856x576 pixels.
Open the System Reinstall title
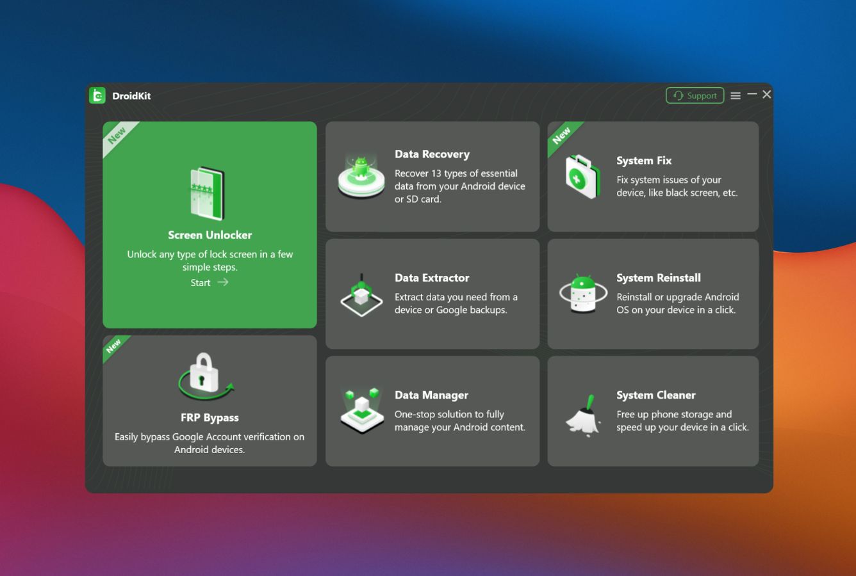tap(659, 278)
